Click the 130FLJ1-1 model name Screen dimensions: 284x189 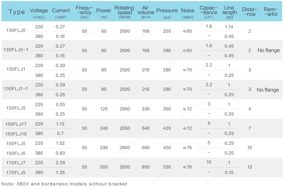click(x=16, y=89)
